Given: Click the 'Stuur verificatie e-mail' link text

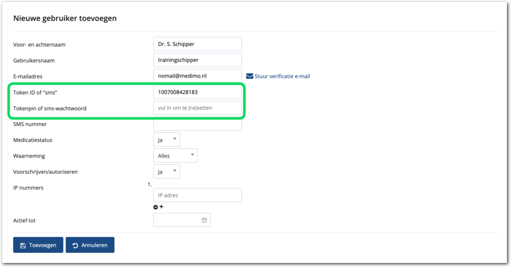Looking at the screenshot, I should click(x=282, y=77).
